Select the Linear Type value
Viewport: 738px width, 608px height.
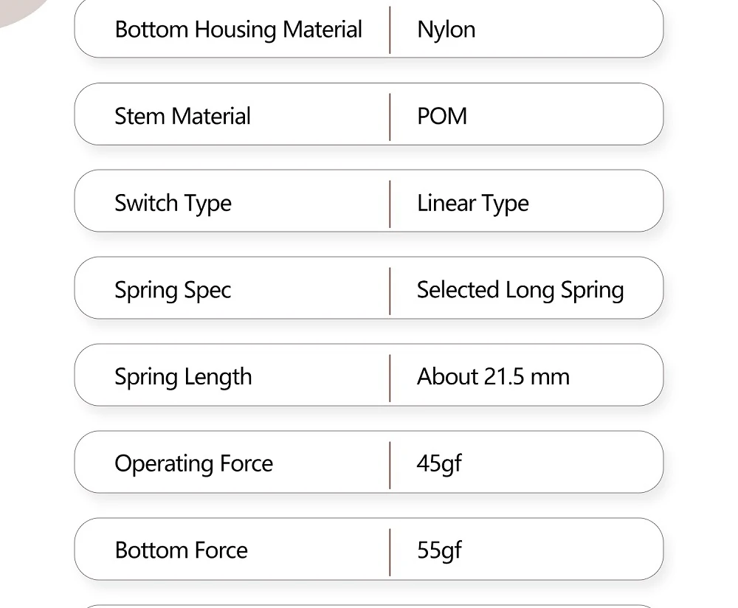tap(472, 203)
